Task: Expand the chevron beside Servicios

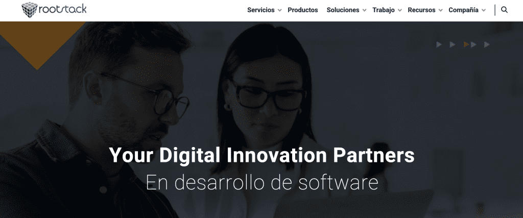Action: [x=279, y=10]
